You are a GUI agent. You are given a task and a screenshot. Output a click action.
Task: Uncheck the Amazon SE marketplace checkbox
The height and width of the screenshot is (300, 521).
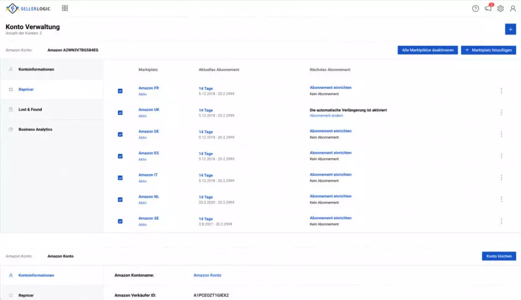point(120,221)
